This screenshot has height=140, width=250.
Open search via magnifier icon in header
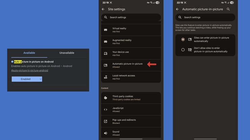coord(228,9)
